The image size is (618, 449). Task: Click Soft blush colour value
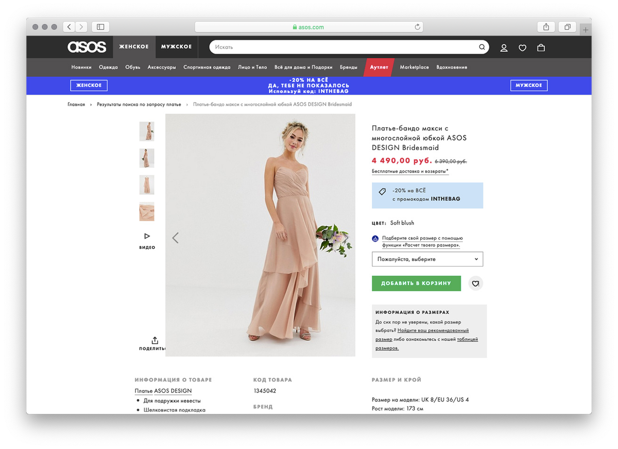coord(402,223)
